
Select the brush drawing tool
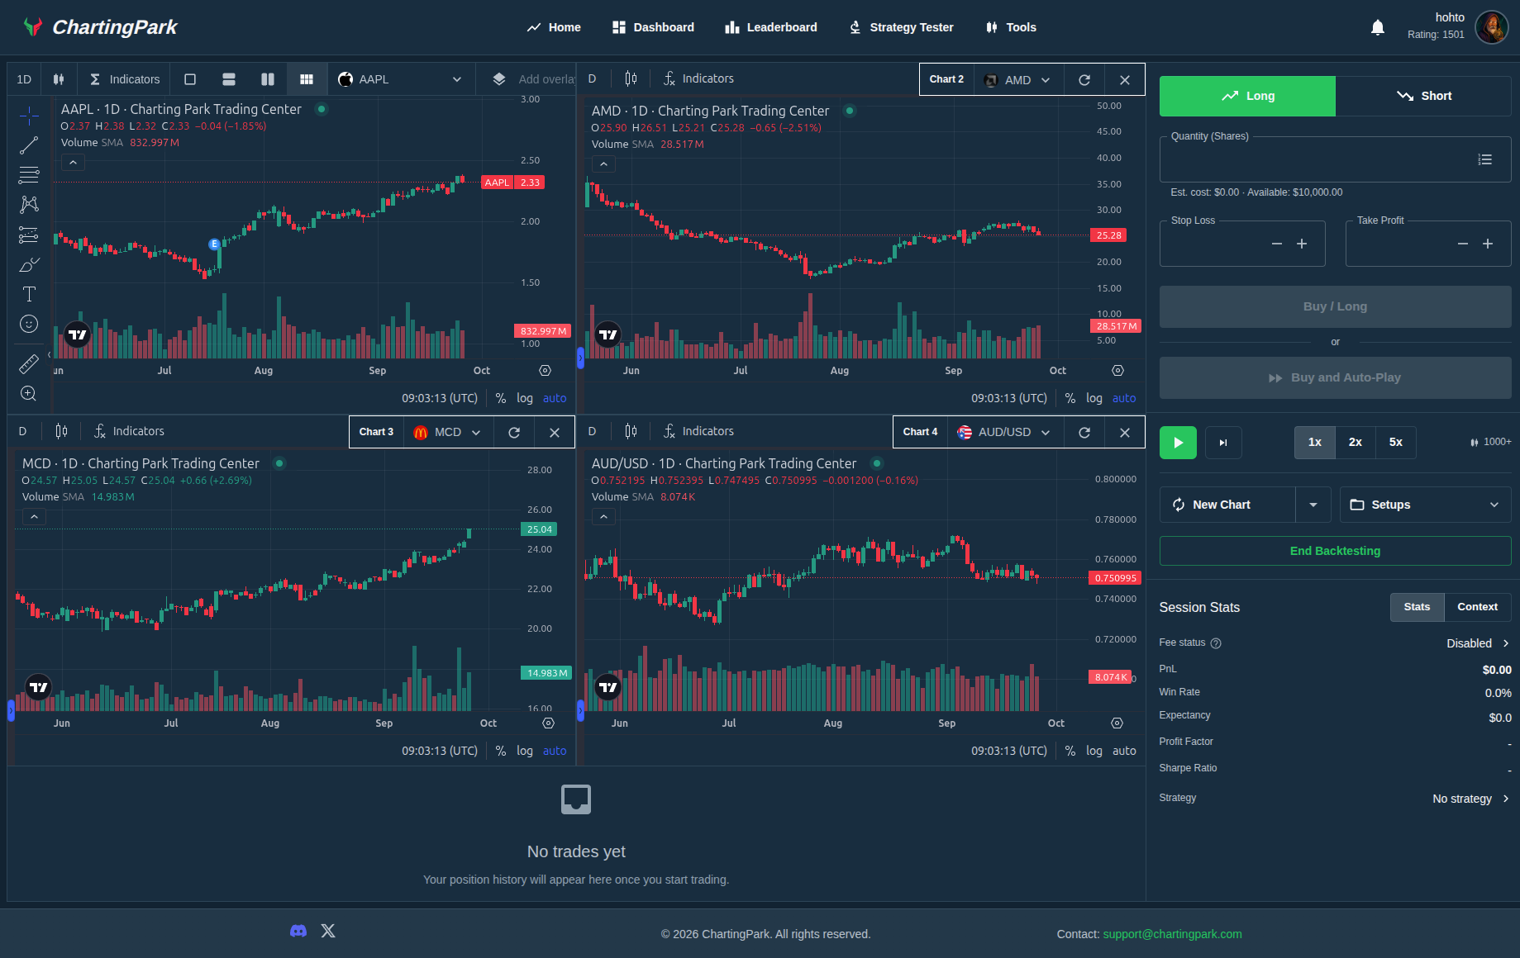click(29, 264)
